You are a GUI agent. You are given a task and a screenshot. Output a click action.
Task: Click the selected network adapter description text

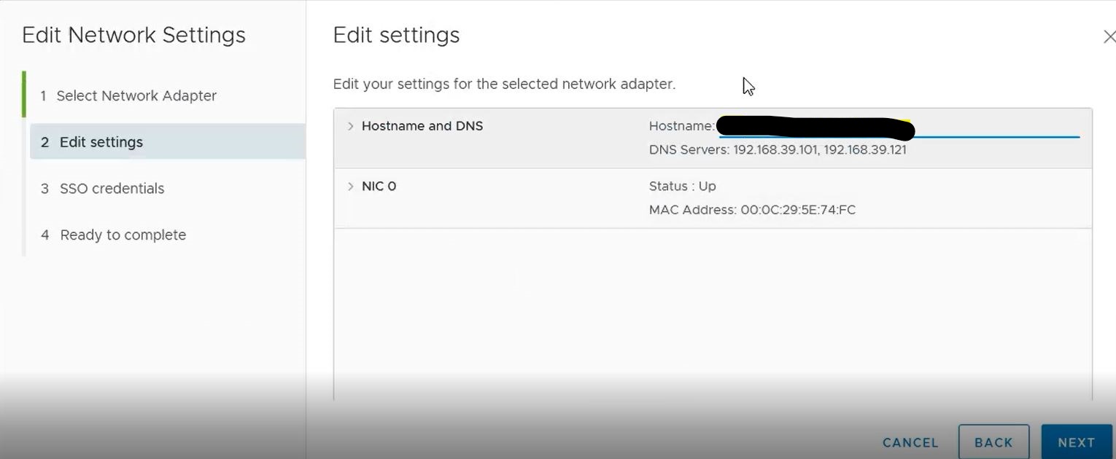click(x=504, y=85)
